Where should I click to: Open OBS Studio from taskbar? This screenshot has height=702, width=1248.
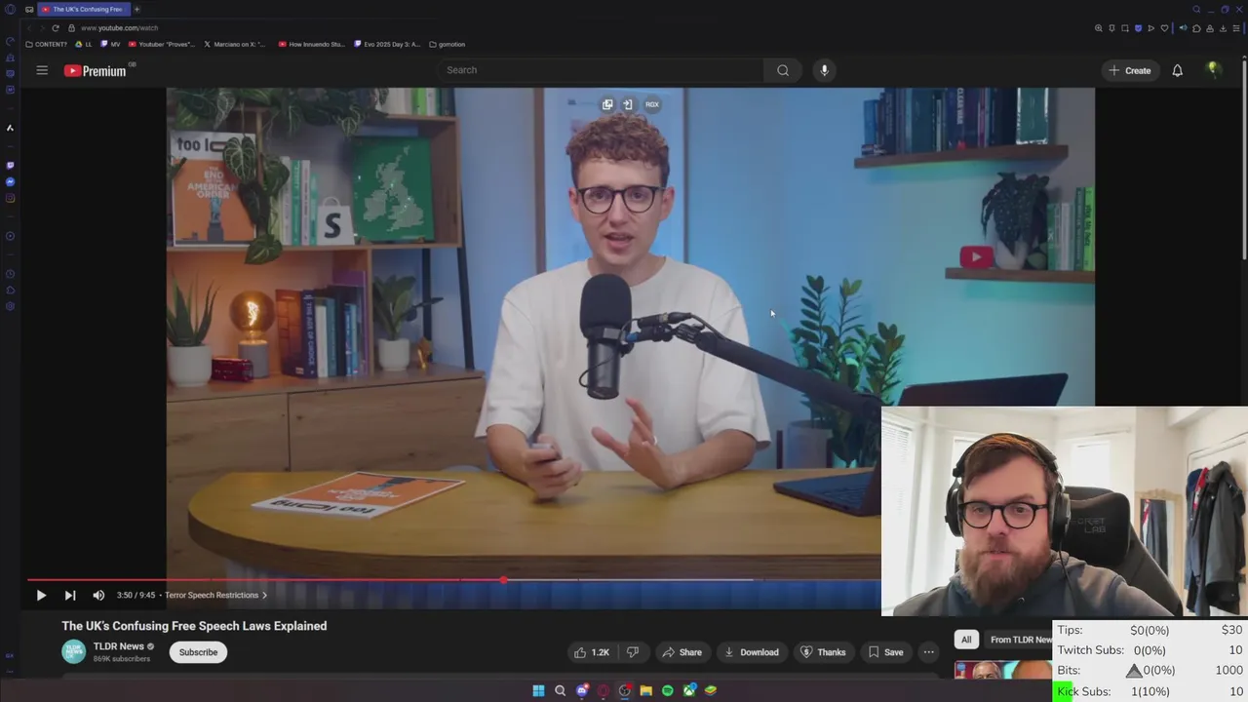[x=625, y=690]
